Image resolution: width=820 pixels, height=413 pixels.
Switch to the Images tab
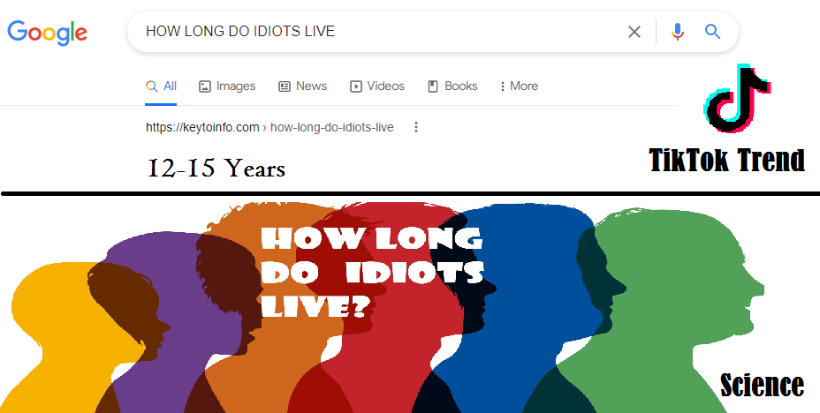pyautogui.click(x=227, y=86)
